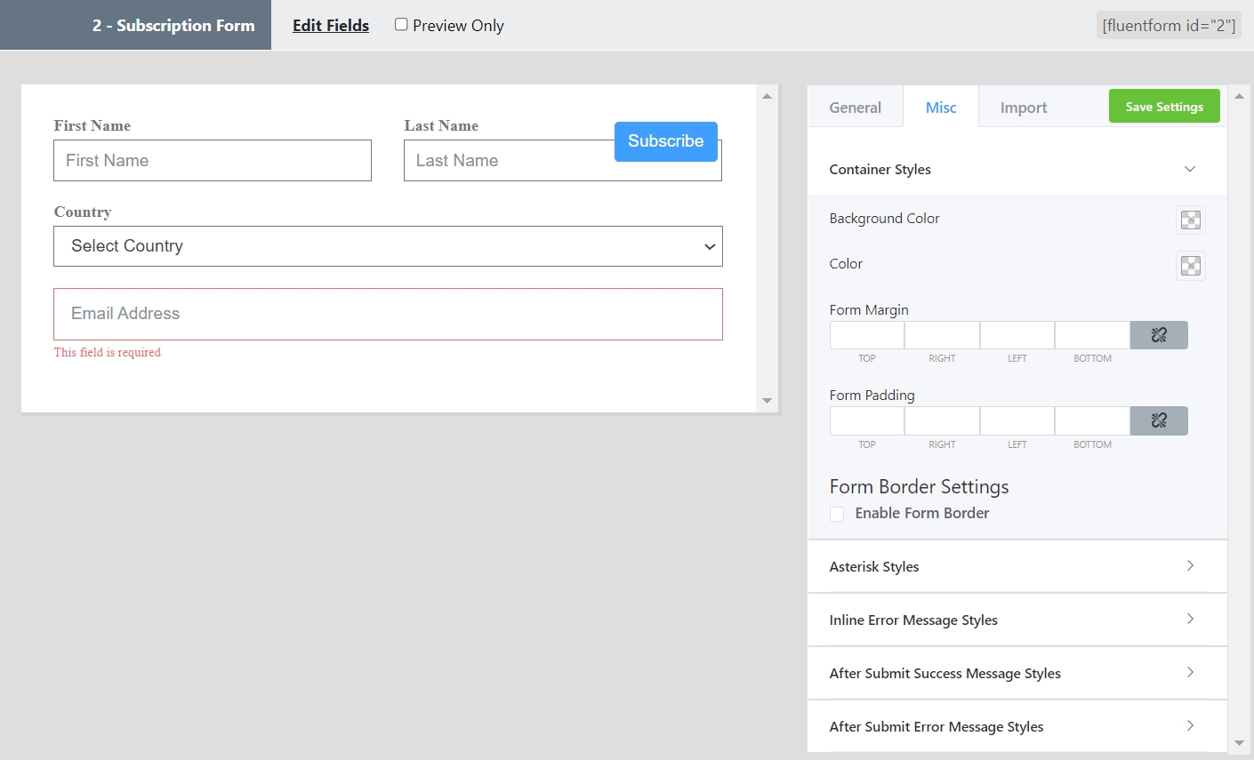Click 'This field is required' error text
1254x760 pixels.
(108, 352)
